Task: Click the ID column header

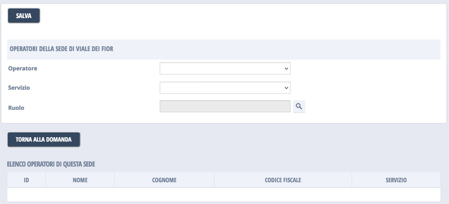Action: pyautogui.click(x=27, y=180)
